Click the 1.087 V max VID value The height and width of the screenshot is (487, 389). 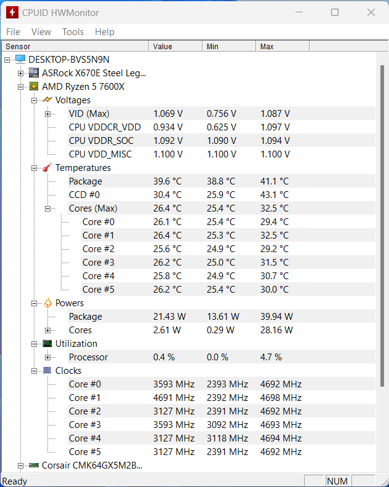(275, 114)
